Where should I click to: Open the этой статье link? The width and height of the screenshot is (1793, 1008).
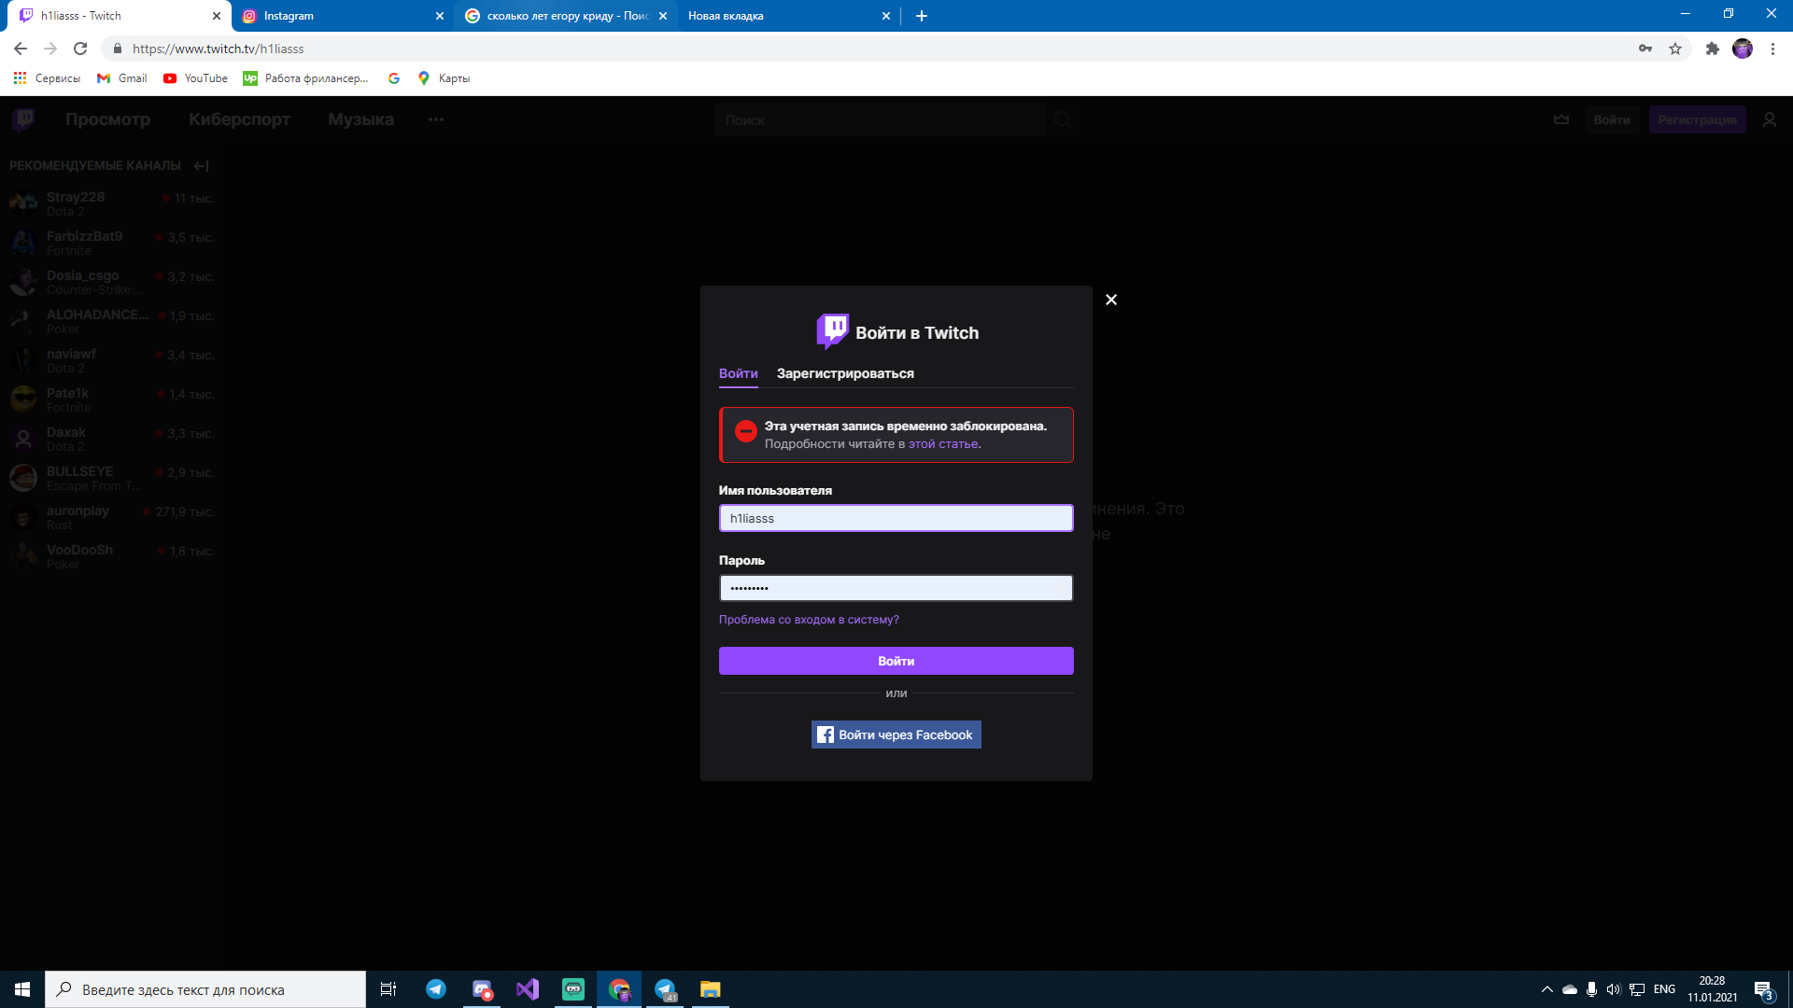coord(943,444)
